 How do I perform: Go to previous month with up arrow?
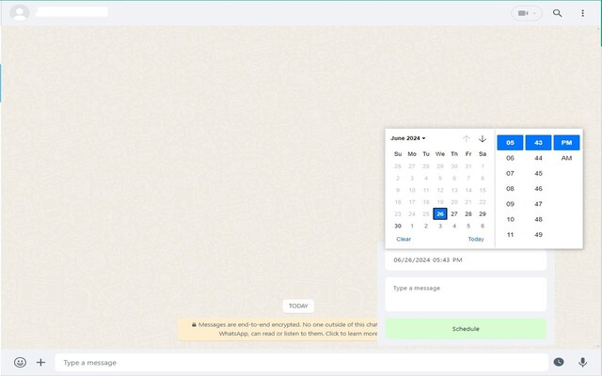click(x=467, y=138)
